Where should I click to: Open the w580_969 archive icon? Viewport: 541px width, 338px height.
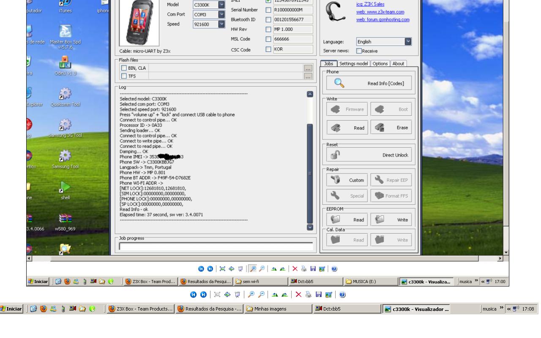pyautogui.click(x=65, y=221)
